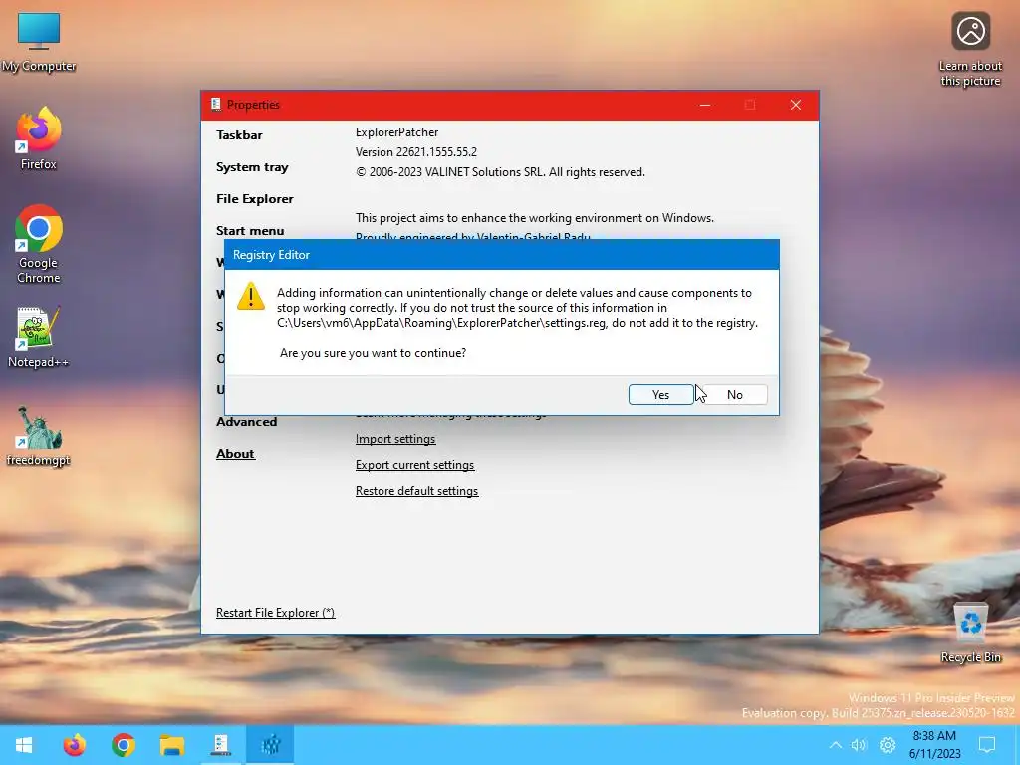The image size is (1020, 765).
Task: Minimize the Properties window
Action: (705, 105)
